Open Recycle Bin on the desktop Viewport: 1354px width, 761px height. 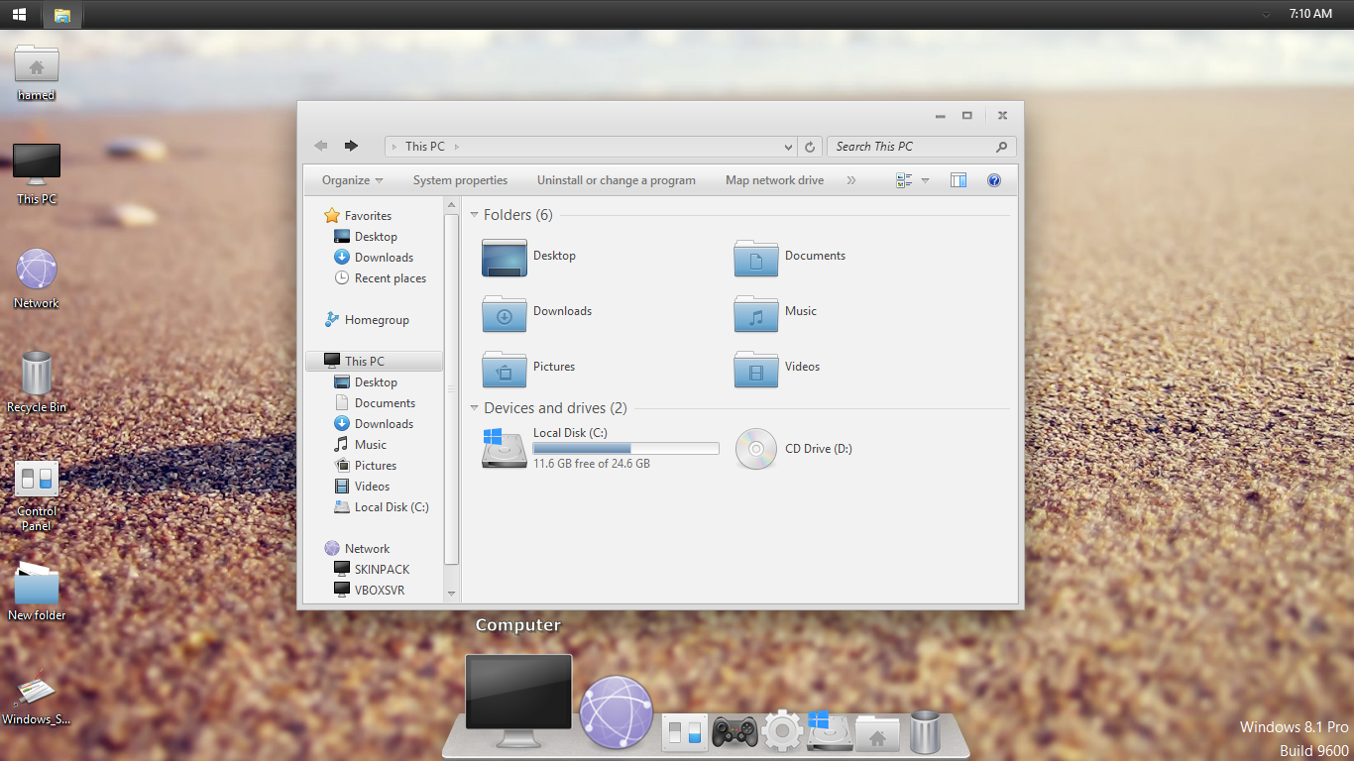click(37, 375)
